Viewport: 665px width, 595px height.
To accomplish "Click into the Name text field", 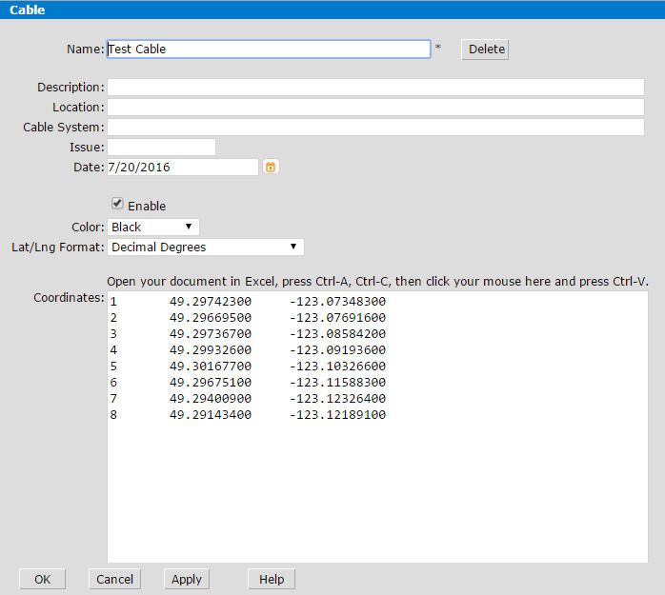I will click(x=268, y=50).
